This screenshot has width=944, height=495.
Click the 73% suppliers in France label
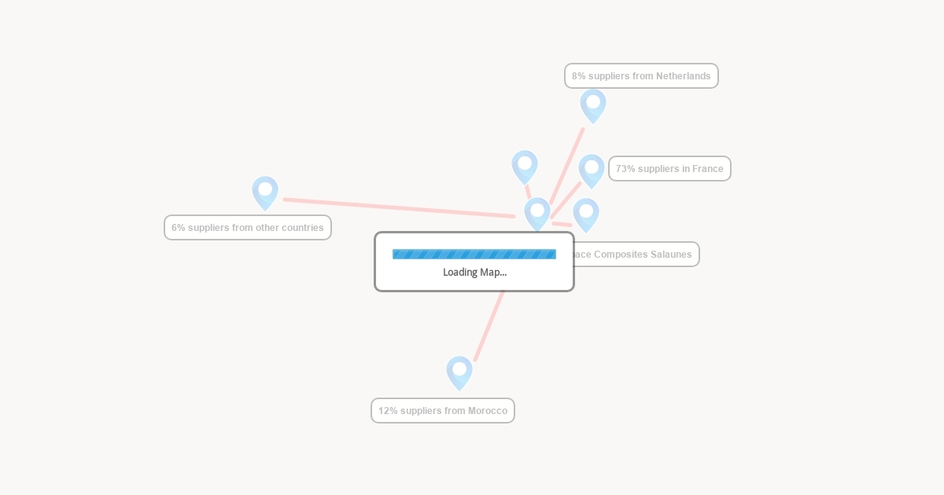click(x=669, y=169)
